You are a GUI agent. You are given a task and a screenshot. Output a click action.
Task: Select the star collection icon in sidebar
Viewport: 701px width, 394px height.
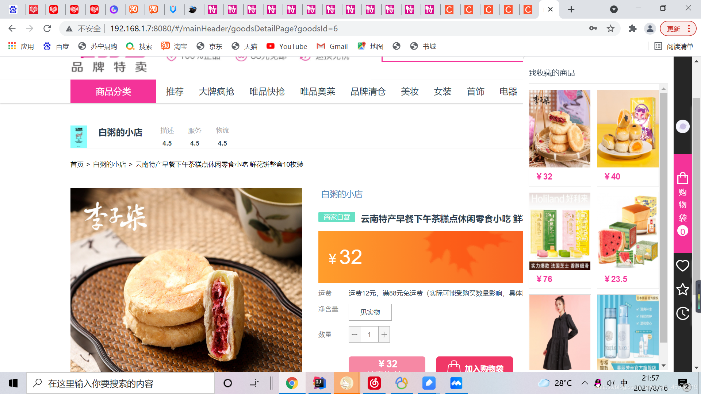[682, 289]
